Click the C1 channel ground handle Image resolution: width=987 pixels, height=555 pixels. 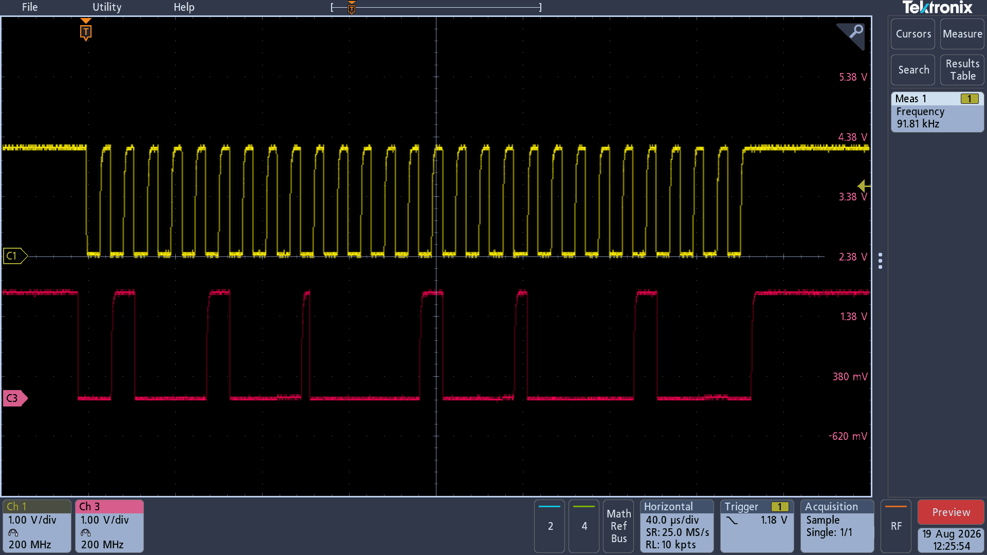[x=14, y=256]
